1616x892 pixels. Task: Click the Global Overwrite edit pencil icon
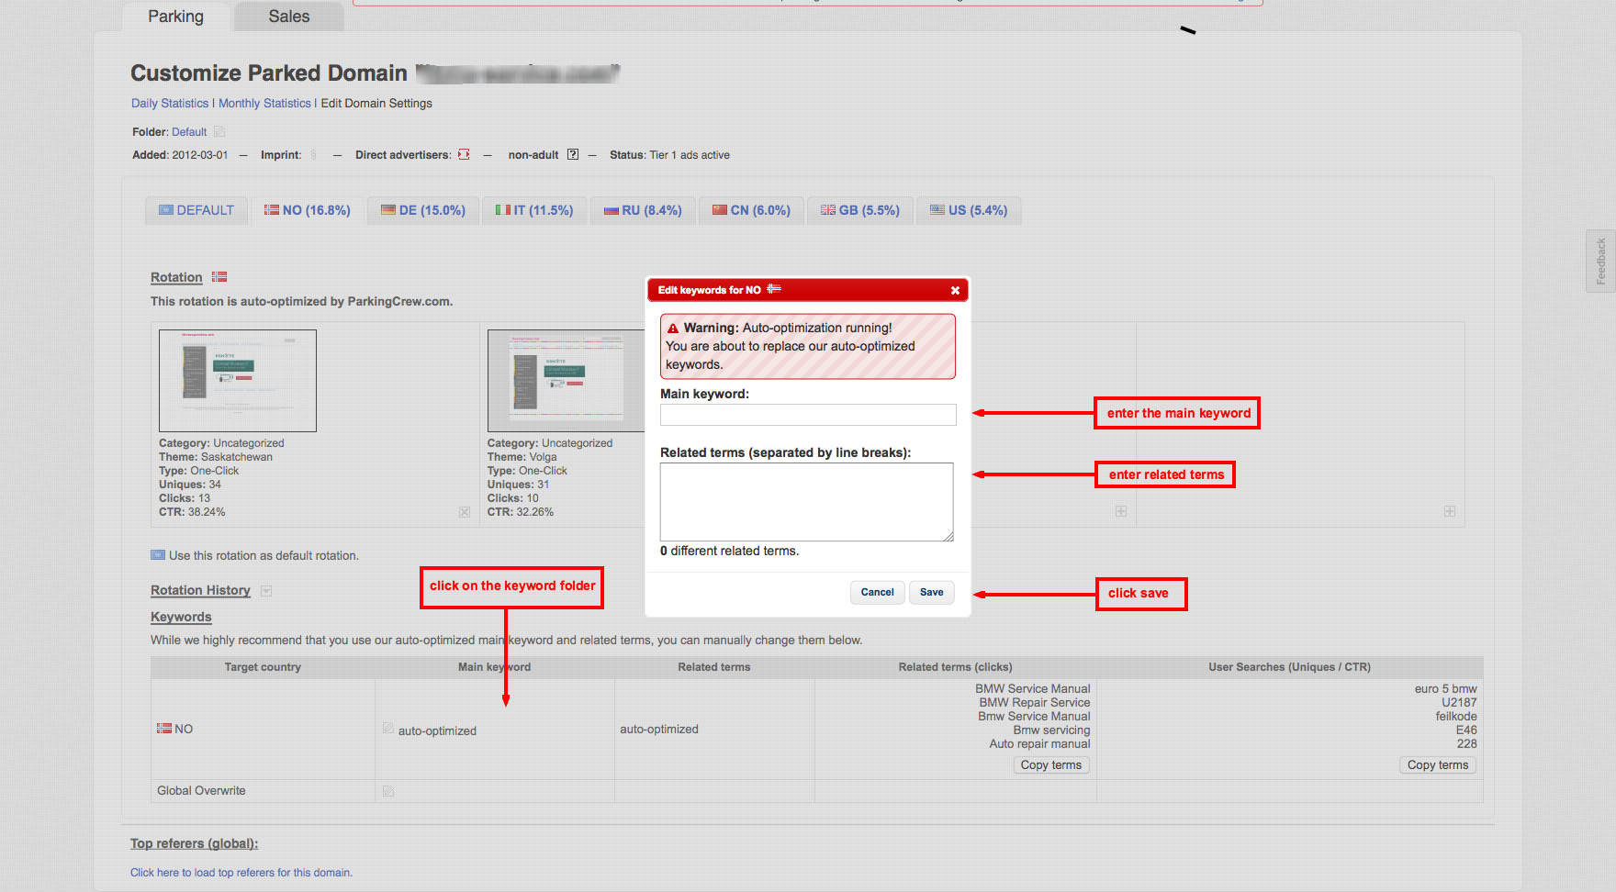click(x=388, y=791)
